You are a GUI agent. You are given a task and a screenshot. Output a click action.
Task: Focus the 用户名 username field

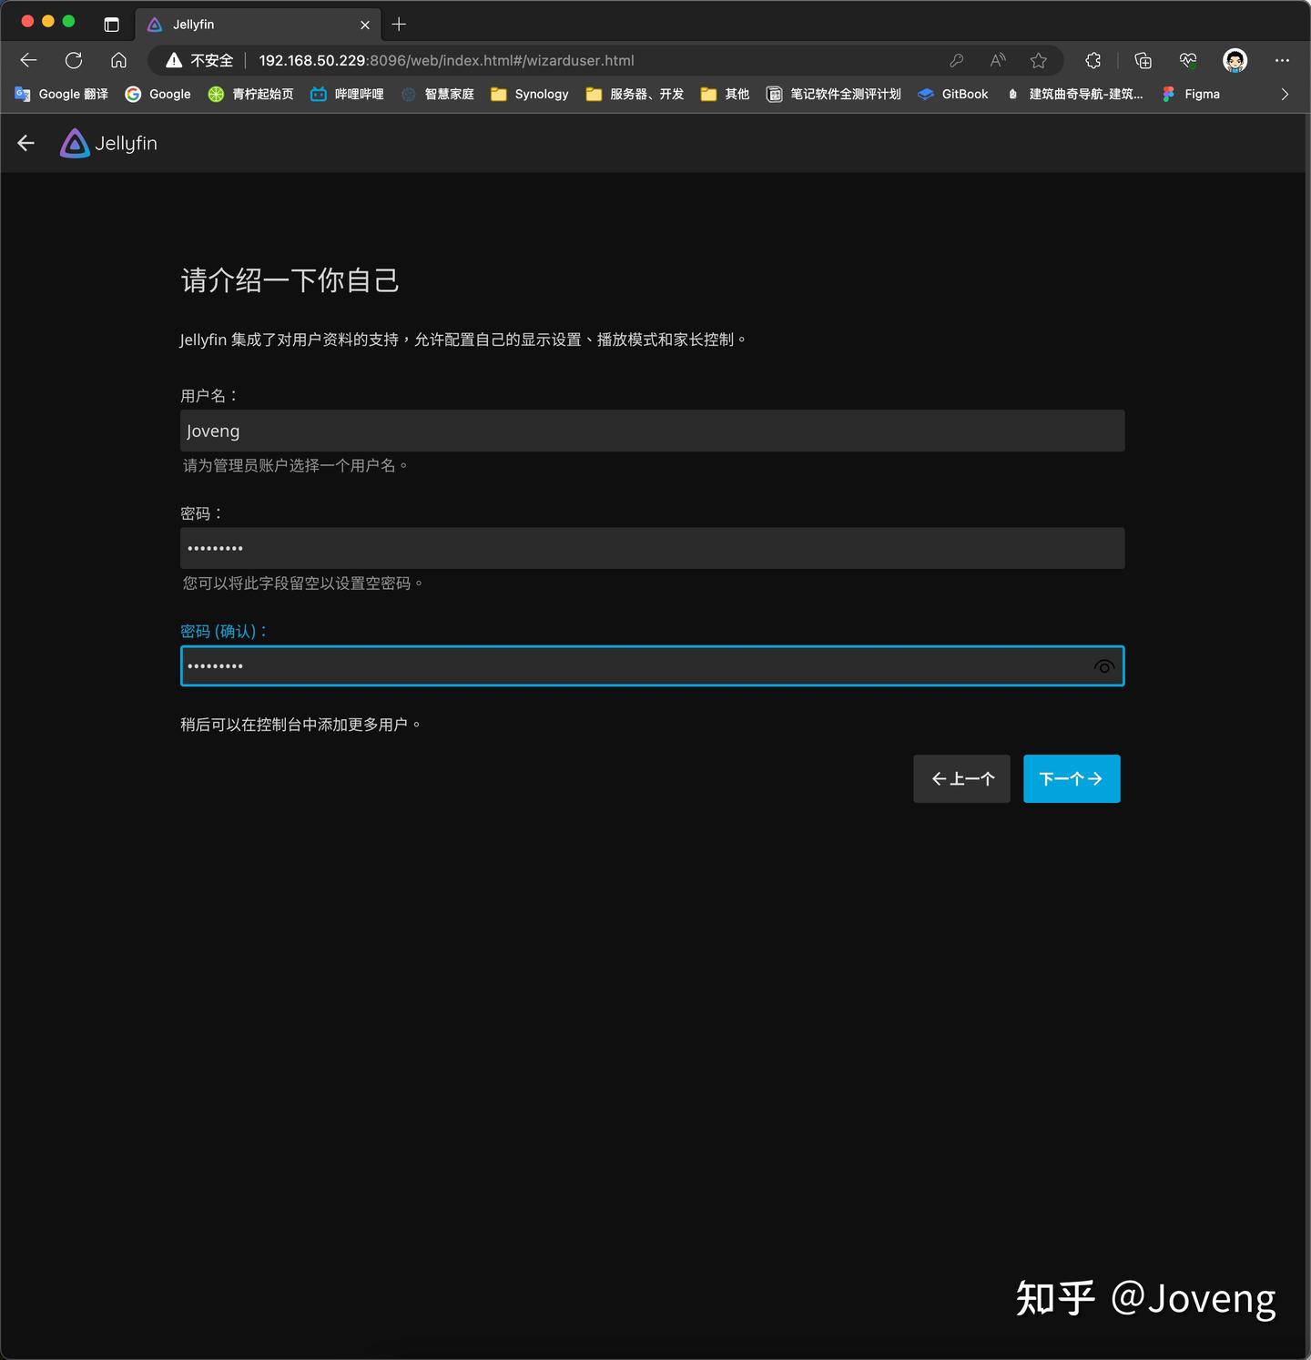point(652,431)
